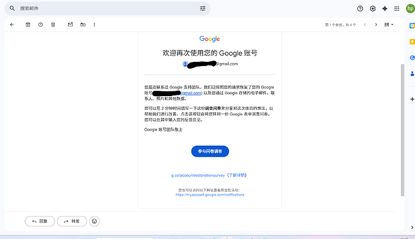Open input tools 拼 dropdown
The width and height of the screenshot is (415, 239).
(x=389, y=25)
